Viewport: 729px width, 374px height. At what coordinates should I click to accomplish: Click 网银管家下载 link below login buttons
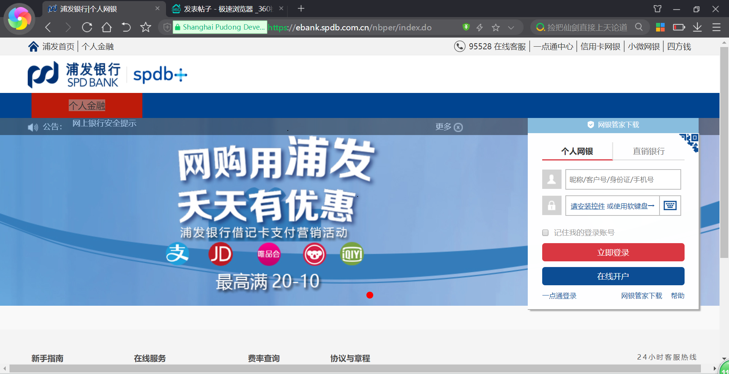[642, 295]
